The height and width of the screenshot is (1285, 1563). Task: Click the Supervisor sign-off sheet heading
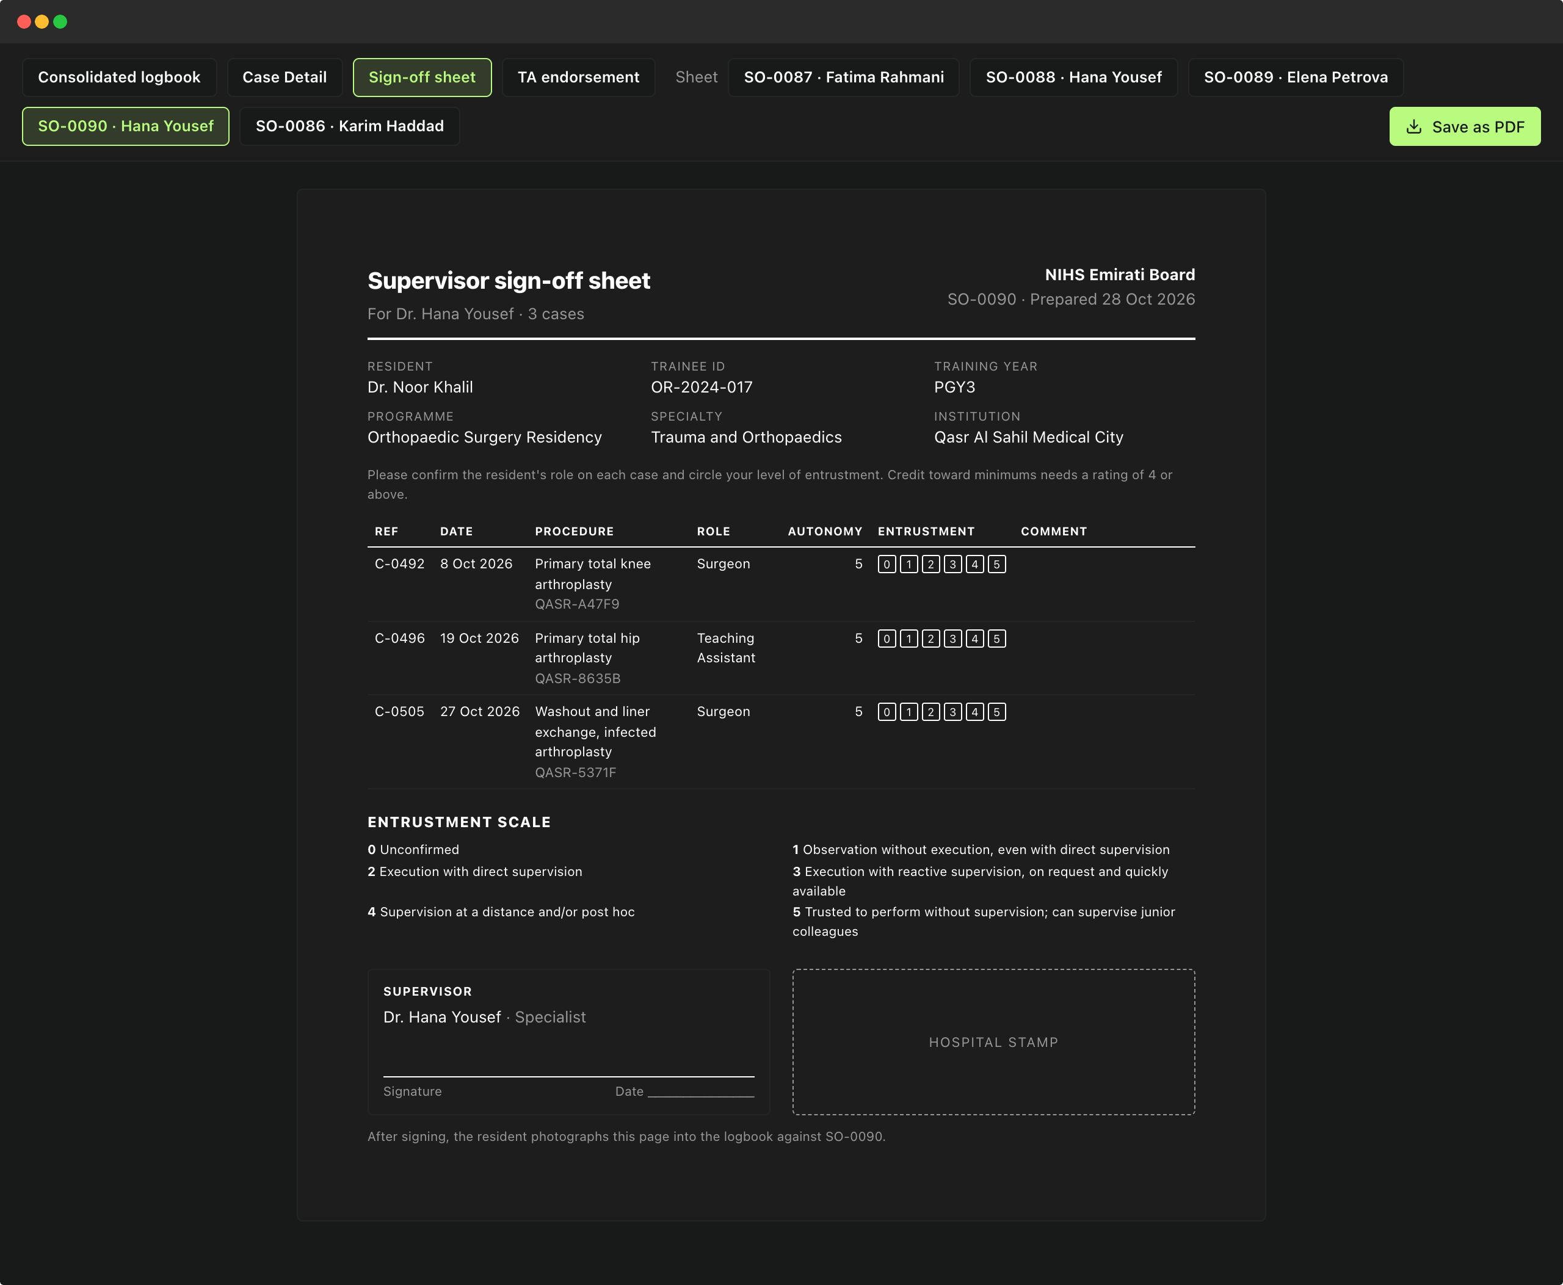coord(509,281)
